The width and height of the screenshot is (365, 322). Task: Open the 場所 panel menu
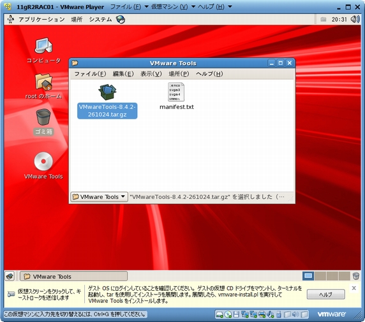click(77, 19)
